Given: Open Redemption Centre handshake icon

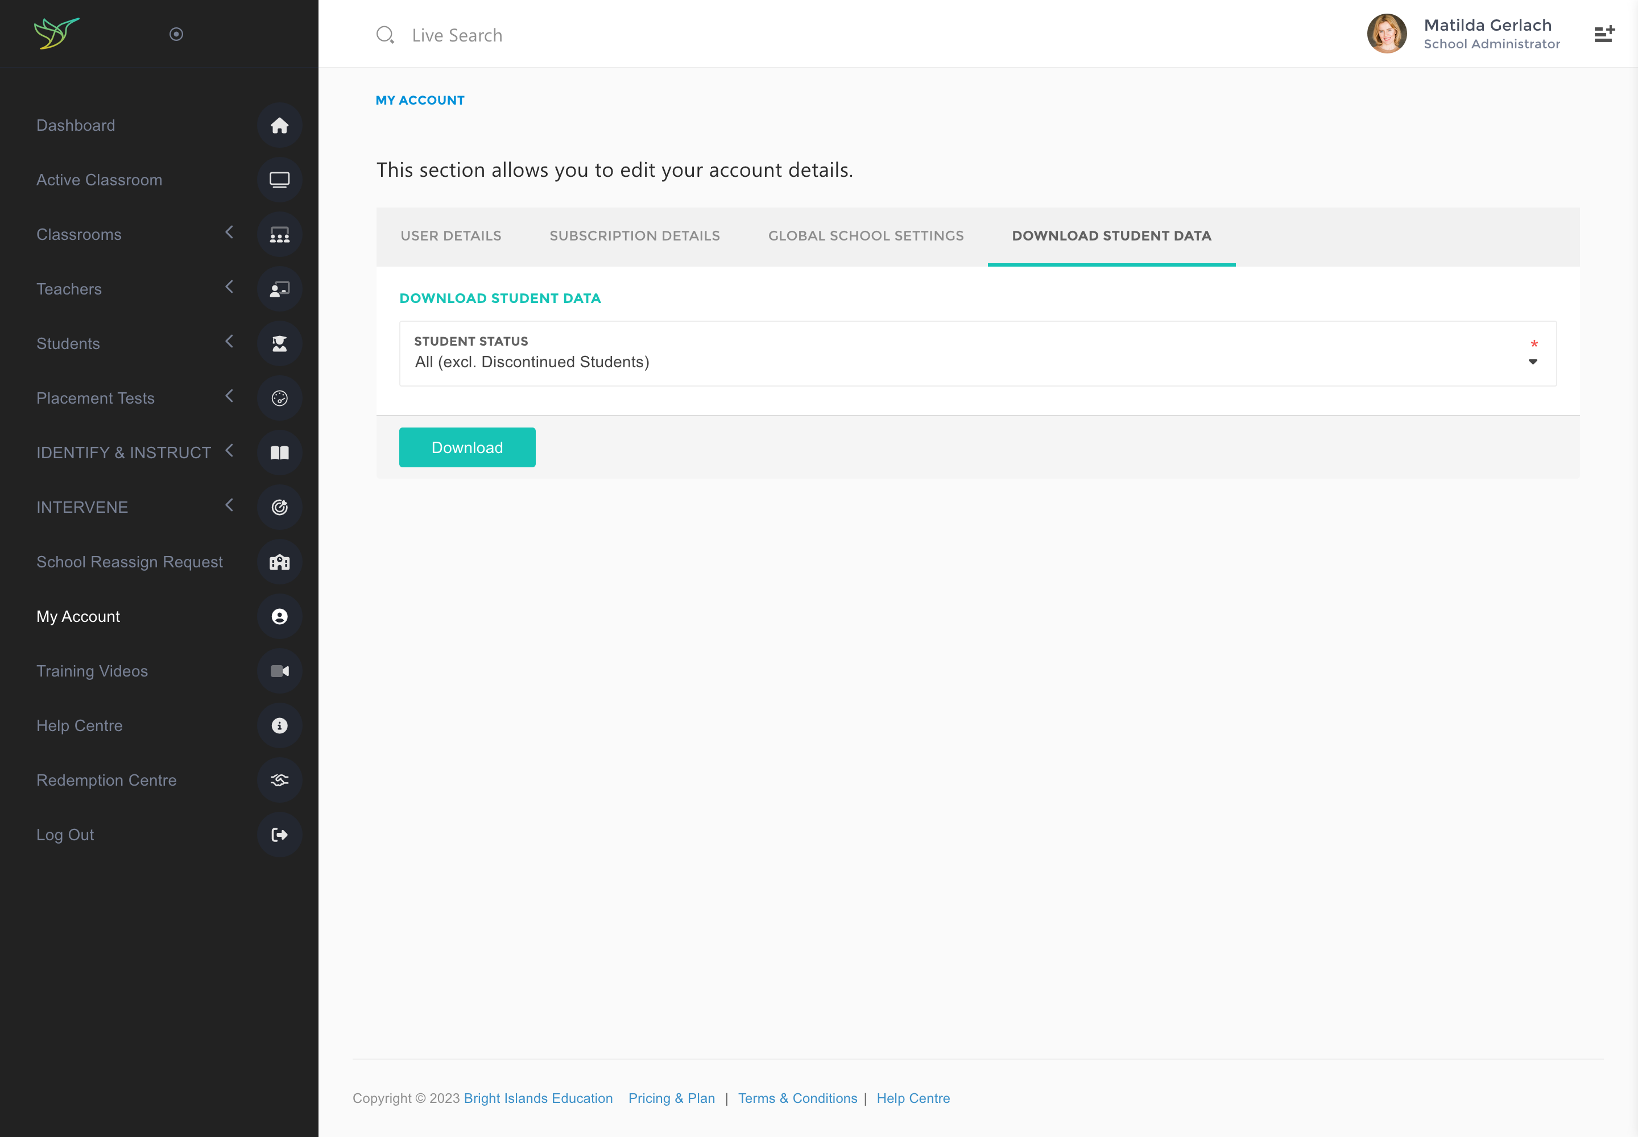Looking at the screenshot, I should tap(279, 780).
